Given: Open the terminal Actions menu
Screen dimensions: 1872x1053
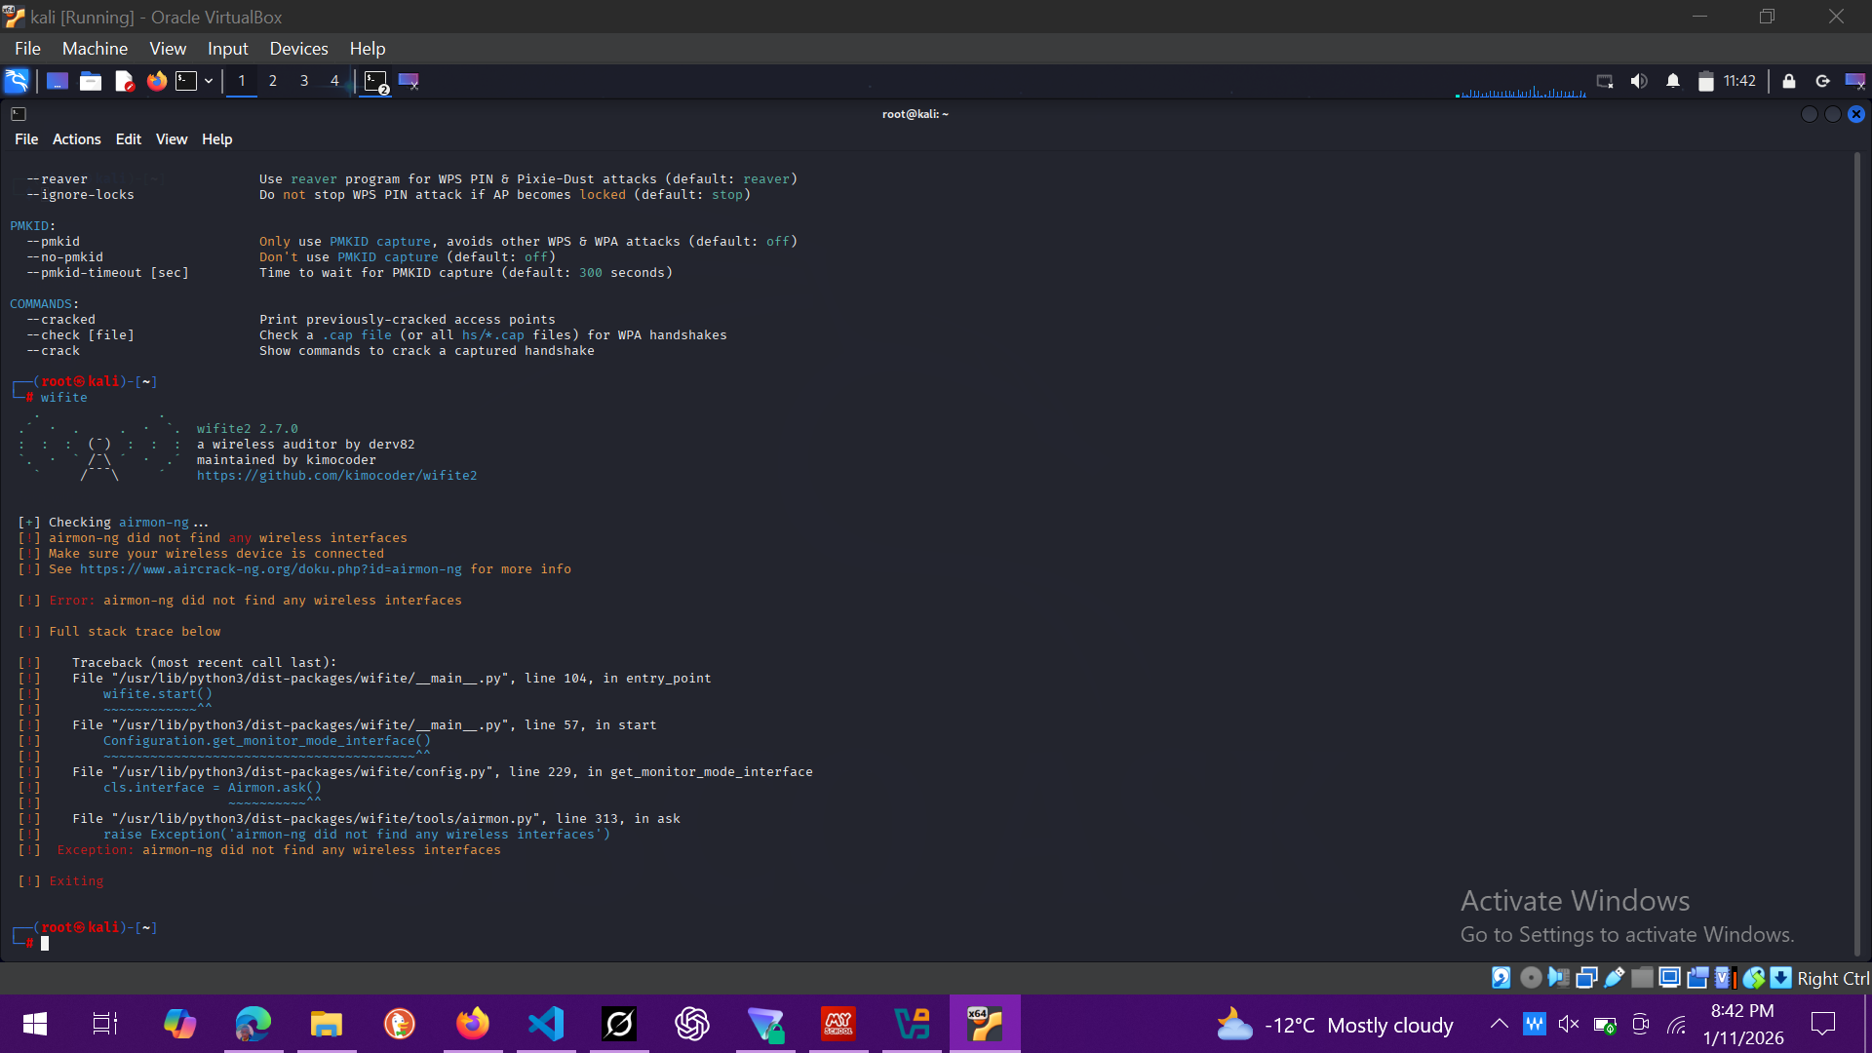Looking at the screenshot, I should point(76,139).
